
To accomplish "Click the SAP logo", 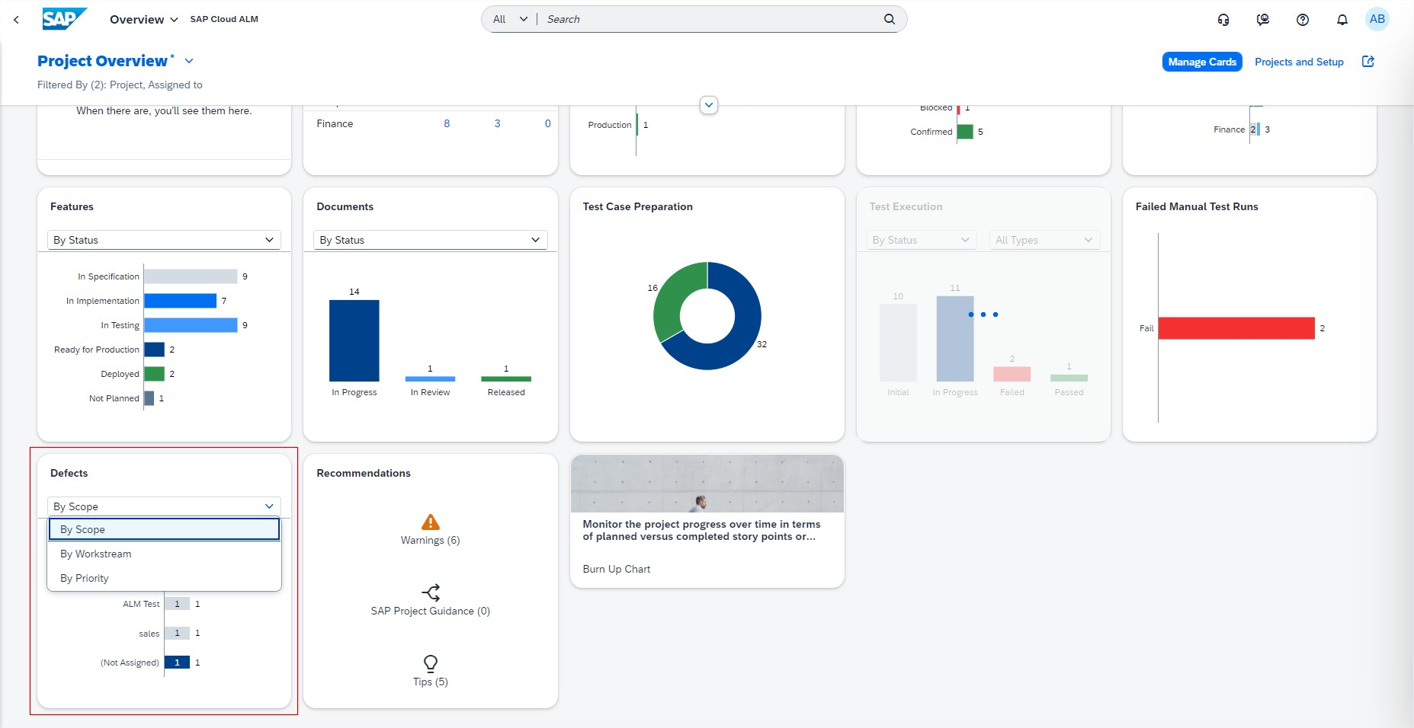I will 64,19.
